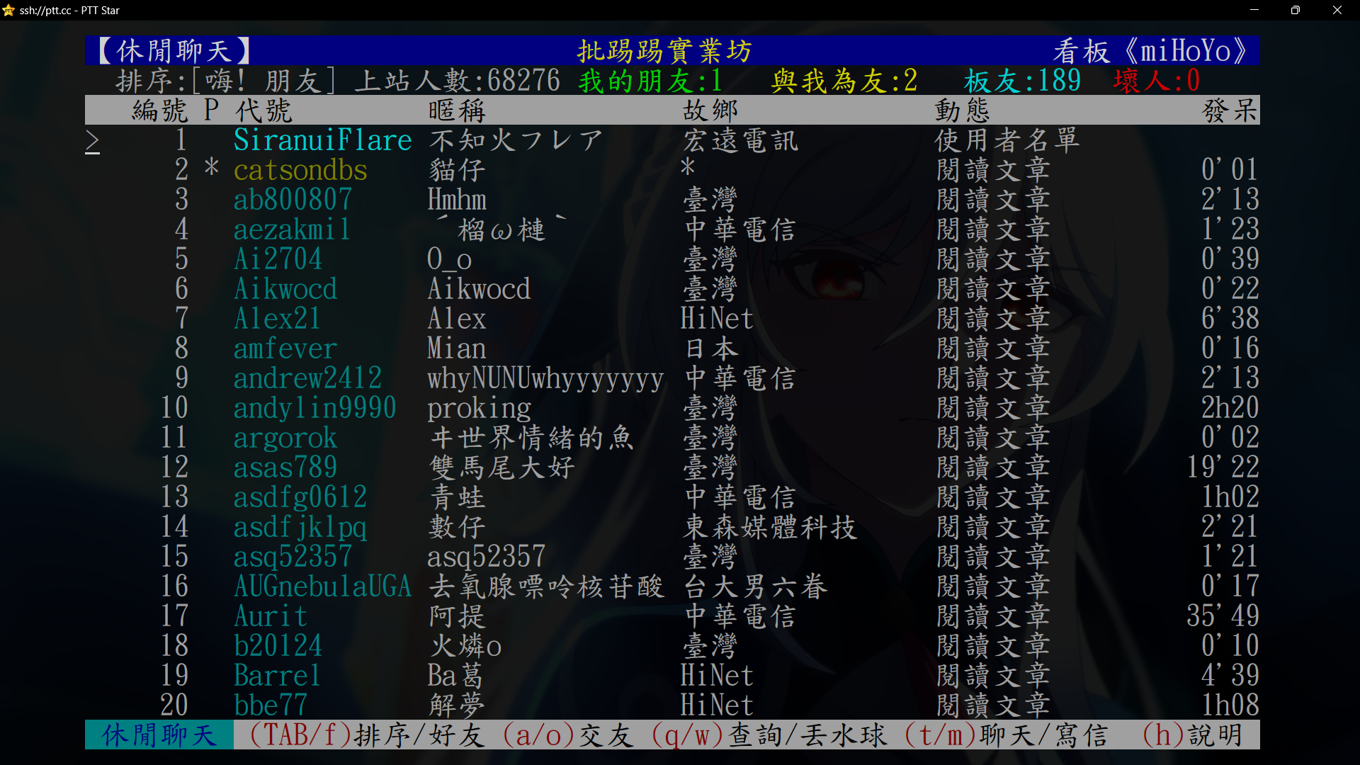Click nickname 雙馬尾大好
1360x765 pixels.
point(501,467)
